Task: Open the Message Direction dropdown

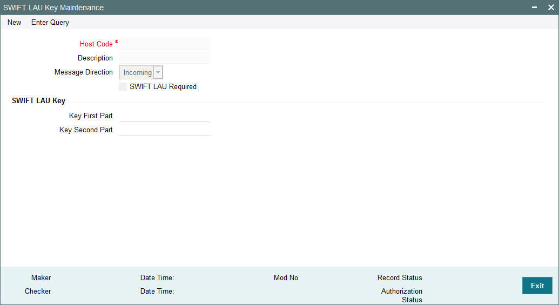Action: point(141,72)
